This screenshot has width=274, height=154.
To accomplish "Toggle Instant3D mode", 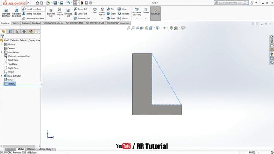I will coord(155,13).
